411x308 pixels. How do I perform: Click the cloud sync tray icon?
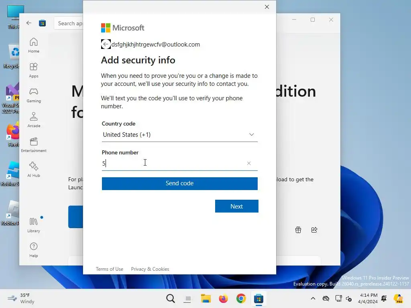[326, 298]
